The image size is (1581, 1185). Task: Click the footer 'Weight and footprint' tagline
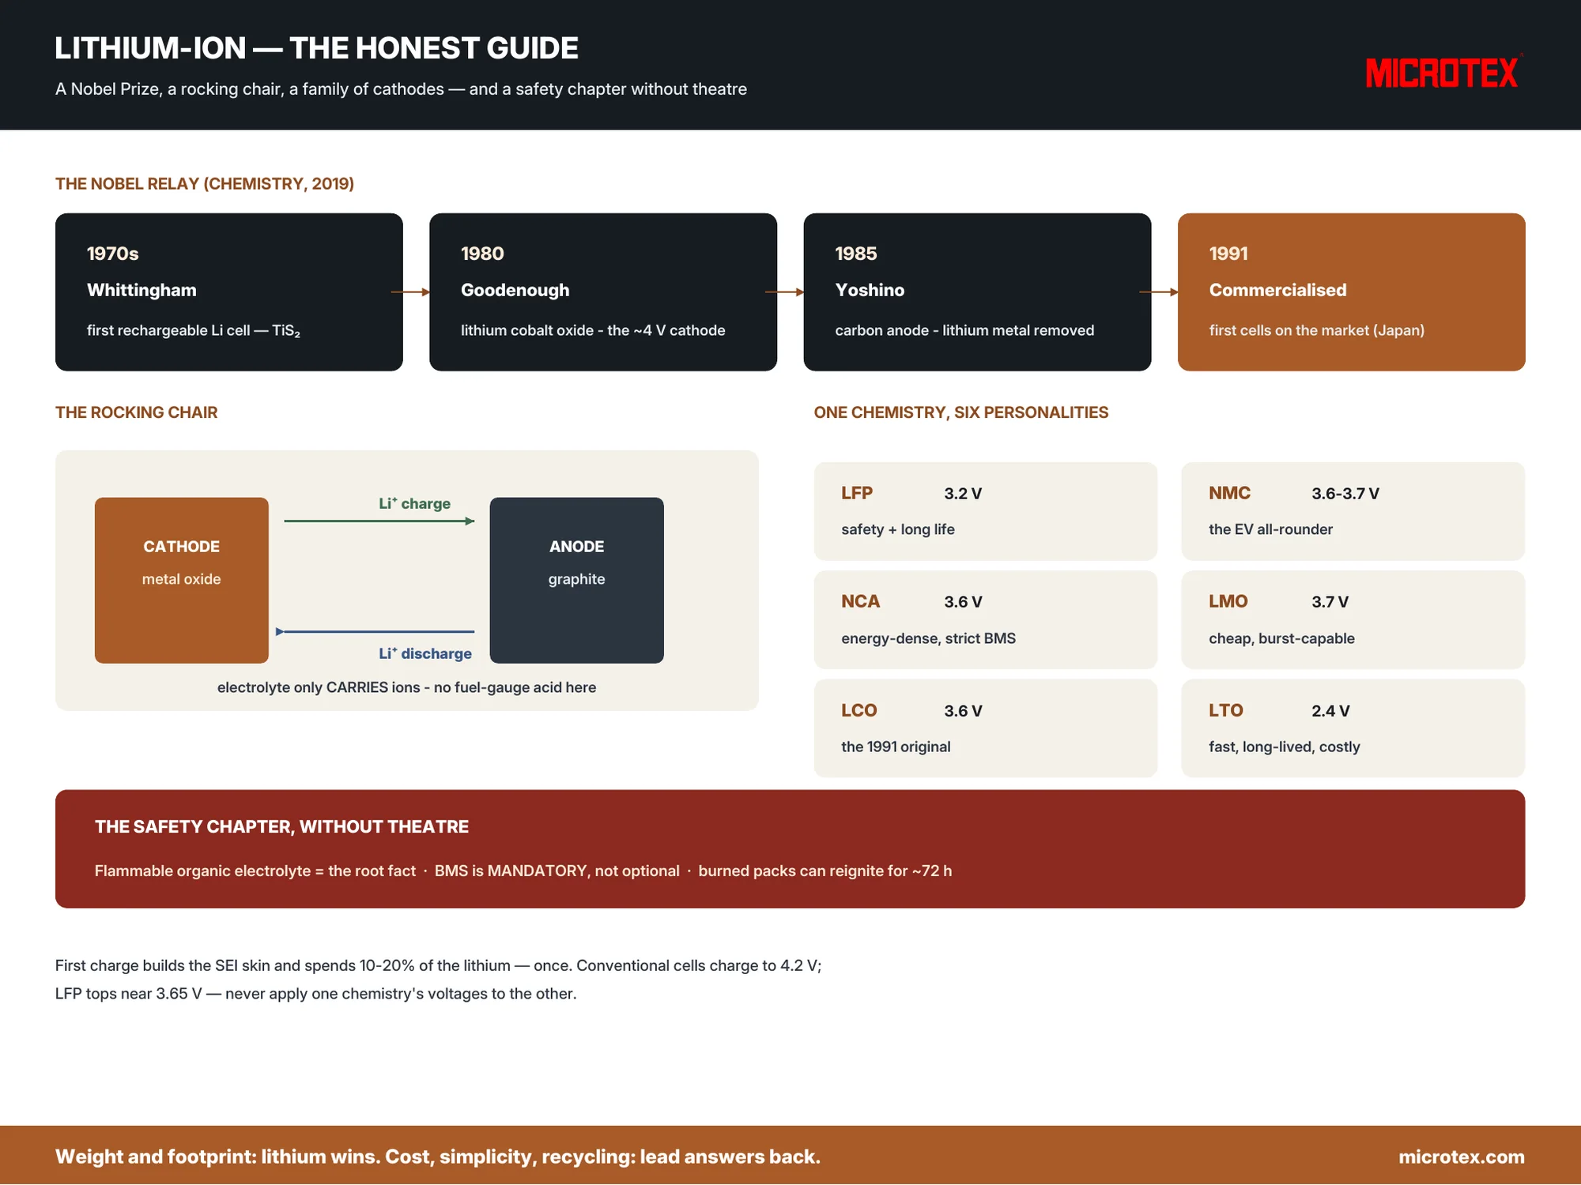point(437,1157)
